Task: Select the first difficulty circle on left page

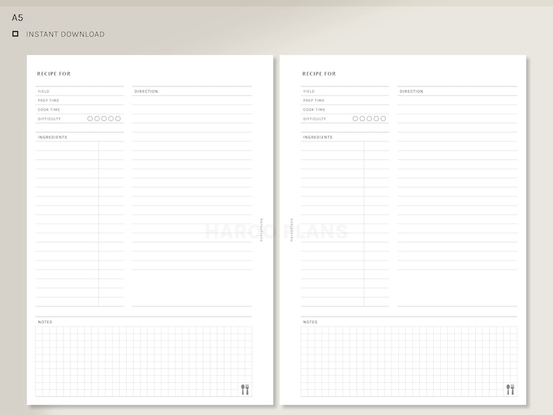Action: click(x=90, y=119)
